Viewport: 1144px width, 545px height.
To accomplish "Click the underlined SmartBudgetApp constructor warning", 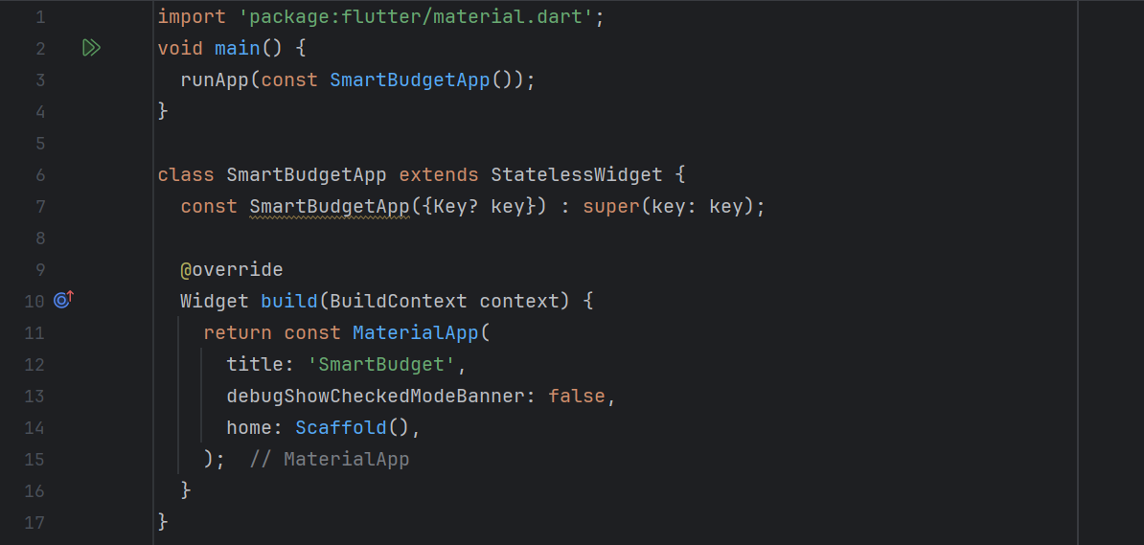I will pyautogui.click(x=329, y=207).
